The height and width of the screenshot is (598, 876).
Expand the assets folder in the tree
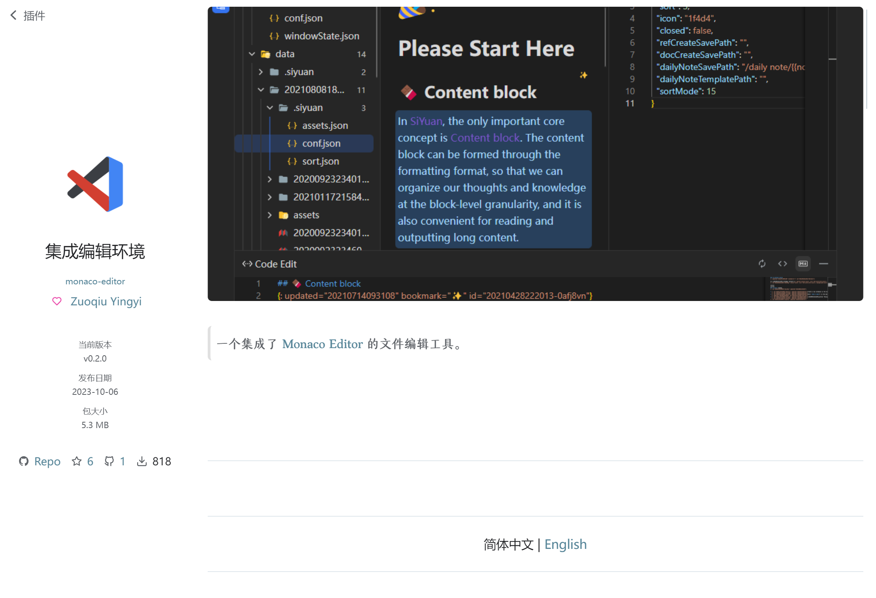tap(270, 215)
